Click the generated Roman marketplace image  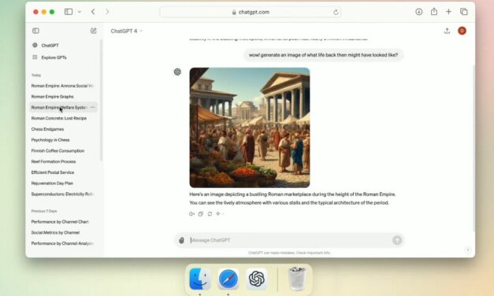pyautogui.click(x=250, y=128)
